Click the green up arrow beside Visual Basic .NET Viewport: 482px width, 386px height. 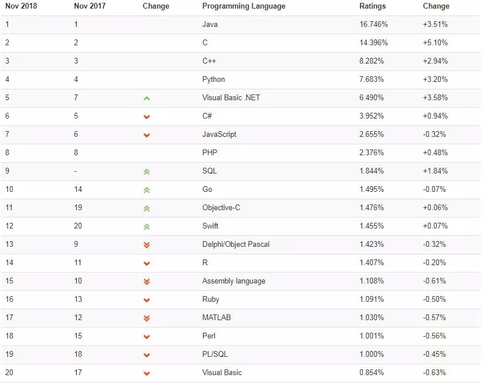[147, 99]
